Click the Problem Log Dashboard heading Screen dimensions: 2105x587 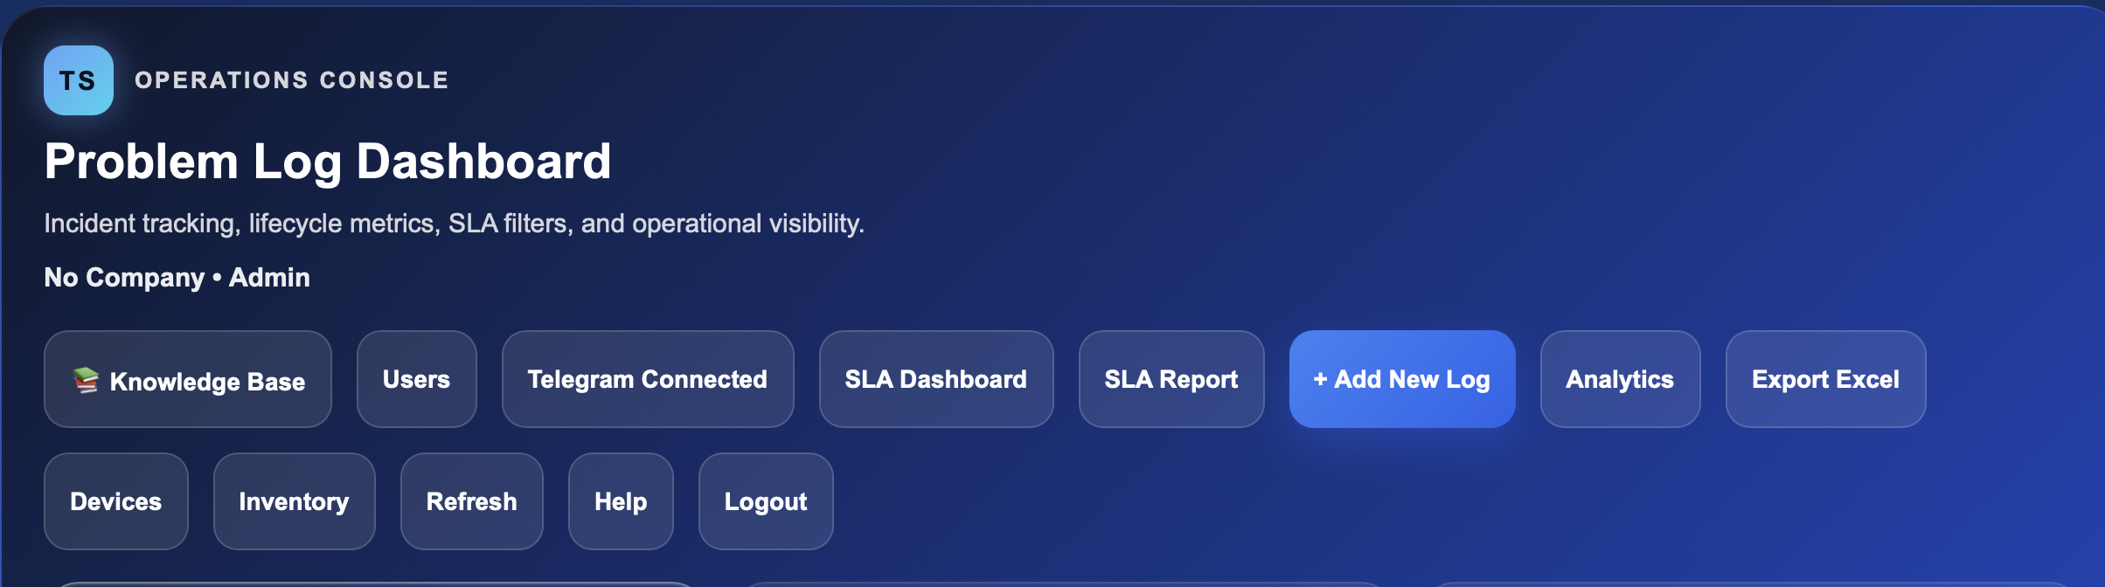click(328, 162)
